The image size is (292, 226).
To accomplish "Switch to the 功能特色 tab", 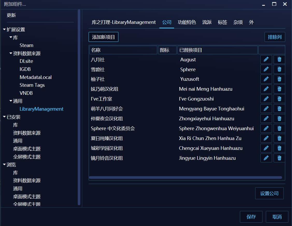I will tap(187, 22).
